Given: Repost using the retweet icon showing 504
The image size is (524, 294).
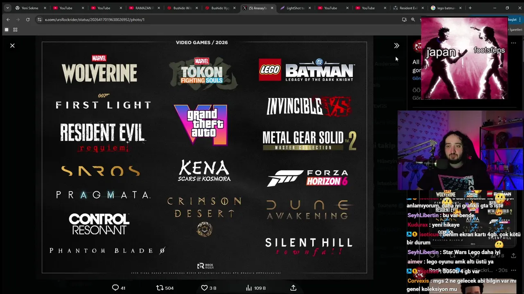Looking at the screenshot, I should (165, 288).
